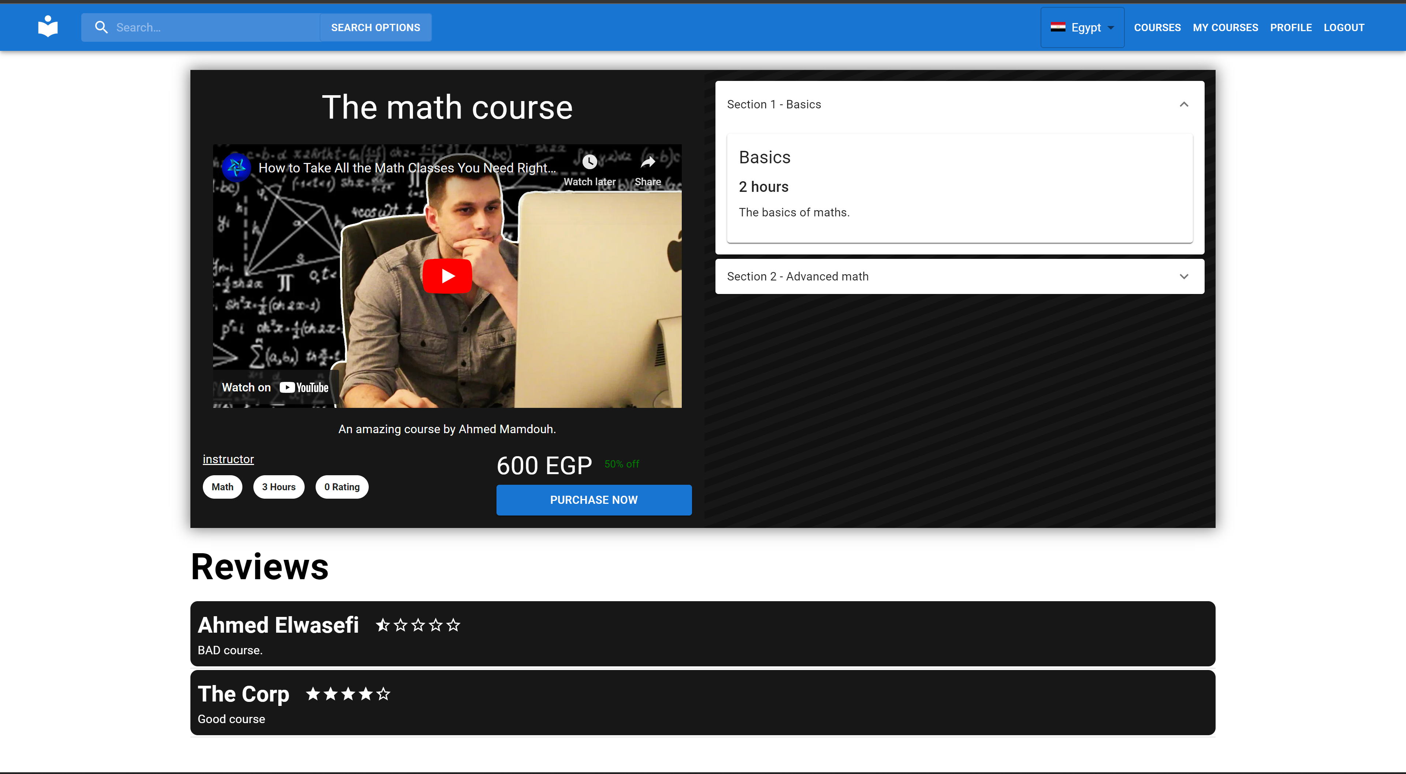
Task: Click the Purchase Now button
Action: tap(593, 500)
